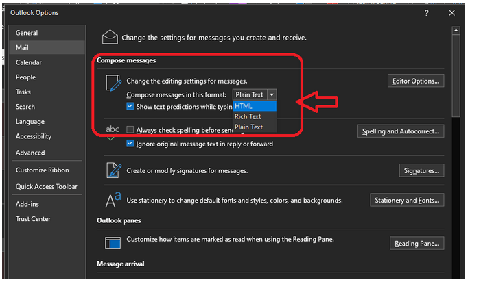This screenshot has height=282, width=481.
Task: Open the Advanced options category
Action: coord(47,153)
